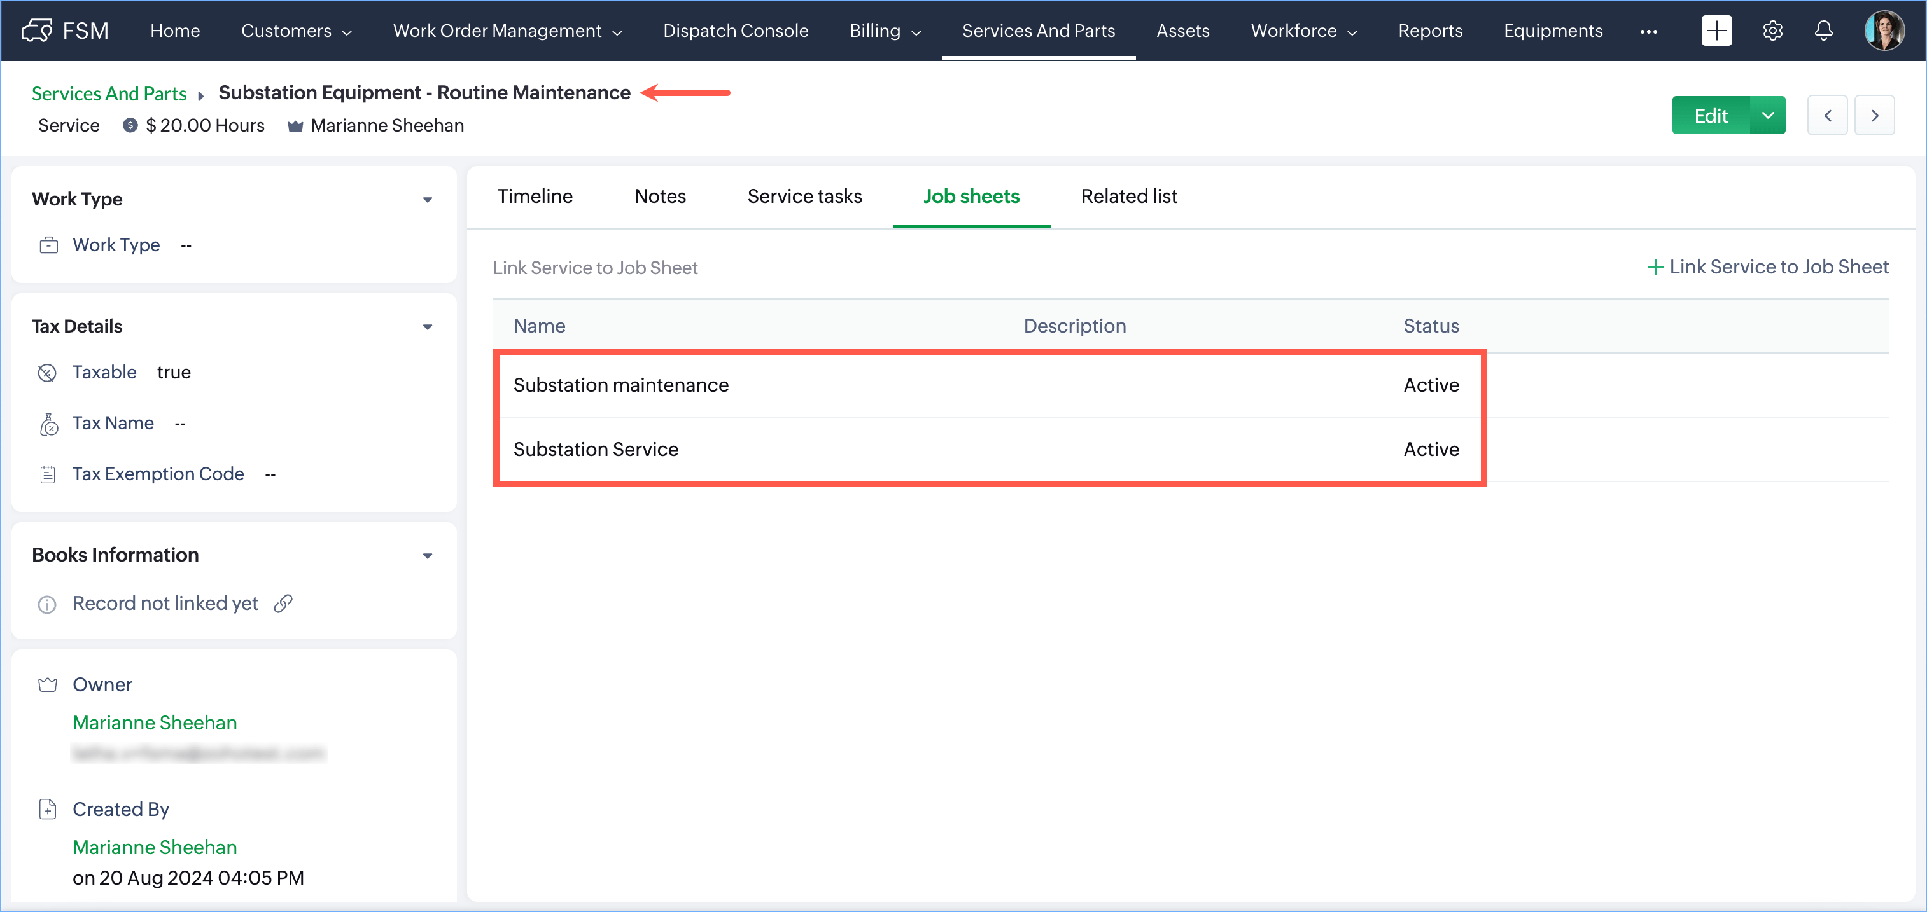Open the Substation maintenance job sheet row
The width and height of the screenshot is (1927, 912).
(x=620, y=385)
